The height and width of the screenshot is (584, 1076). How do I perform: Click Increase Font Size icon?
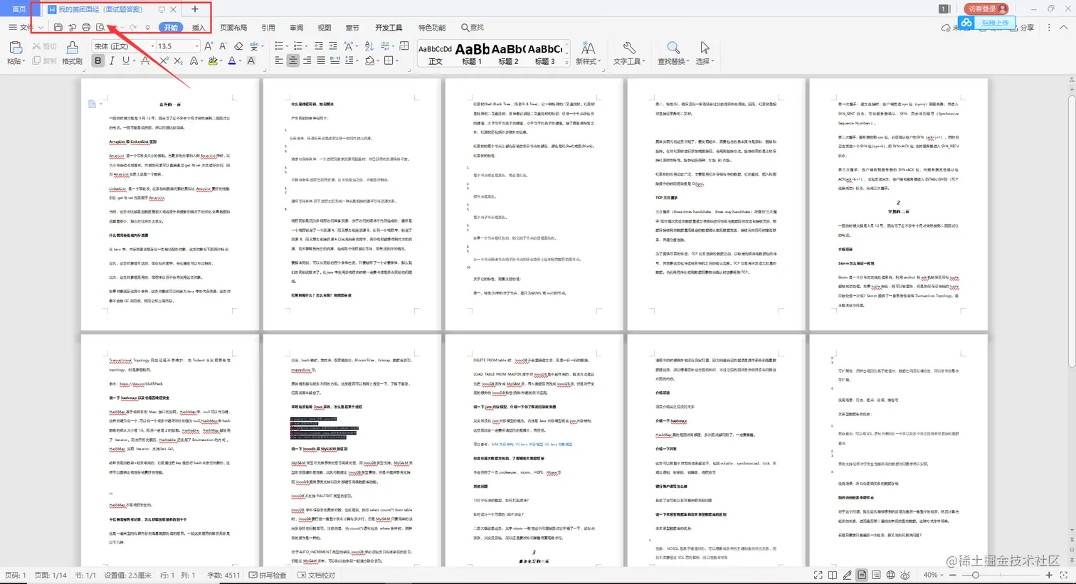tap(209, 46)
